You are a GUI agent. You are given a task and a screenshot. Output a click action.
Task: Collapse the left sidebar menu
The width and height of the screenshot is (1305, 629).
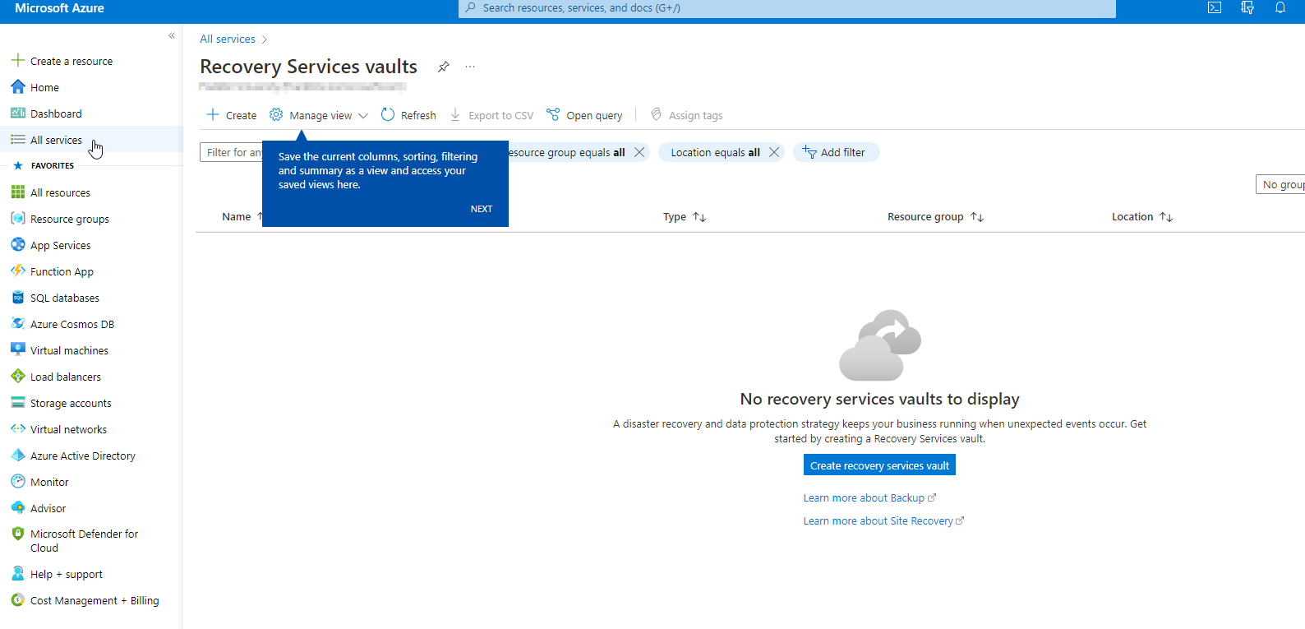[172, 35]
